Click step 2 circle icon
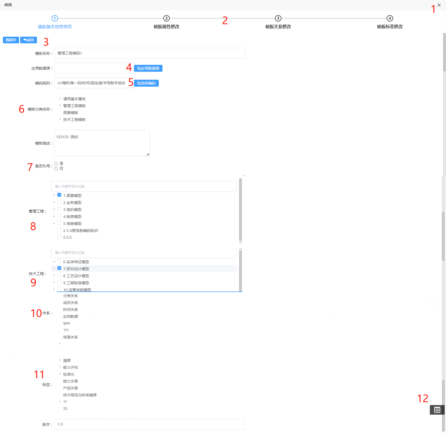Viewport: 446px width, 434px height. coord(166,18)
